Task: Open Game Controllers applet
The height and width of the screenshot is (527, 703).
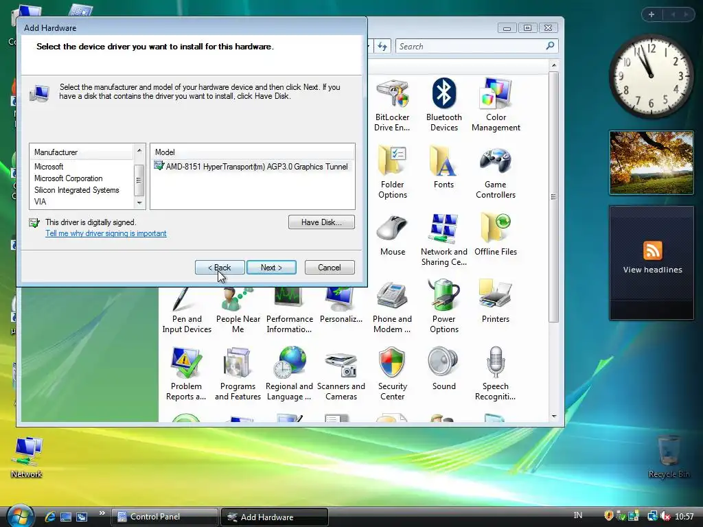Action: (496, 172)
